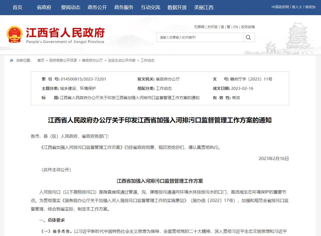The height and width of the screenshot is (236, 321).
Task: Visit the 中国政府网 link
Action: (x=280, y=7)
